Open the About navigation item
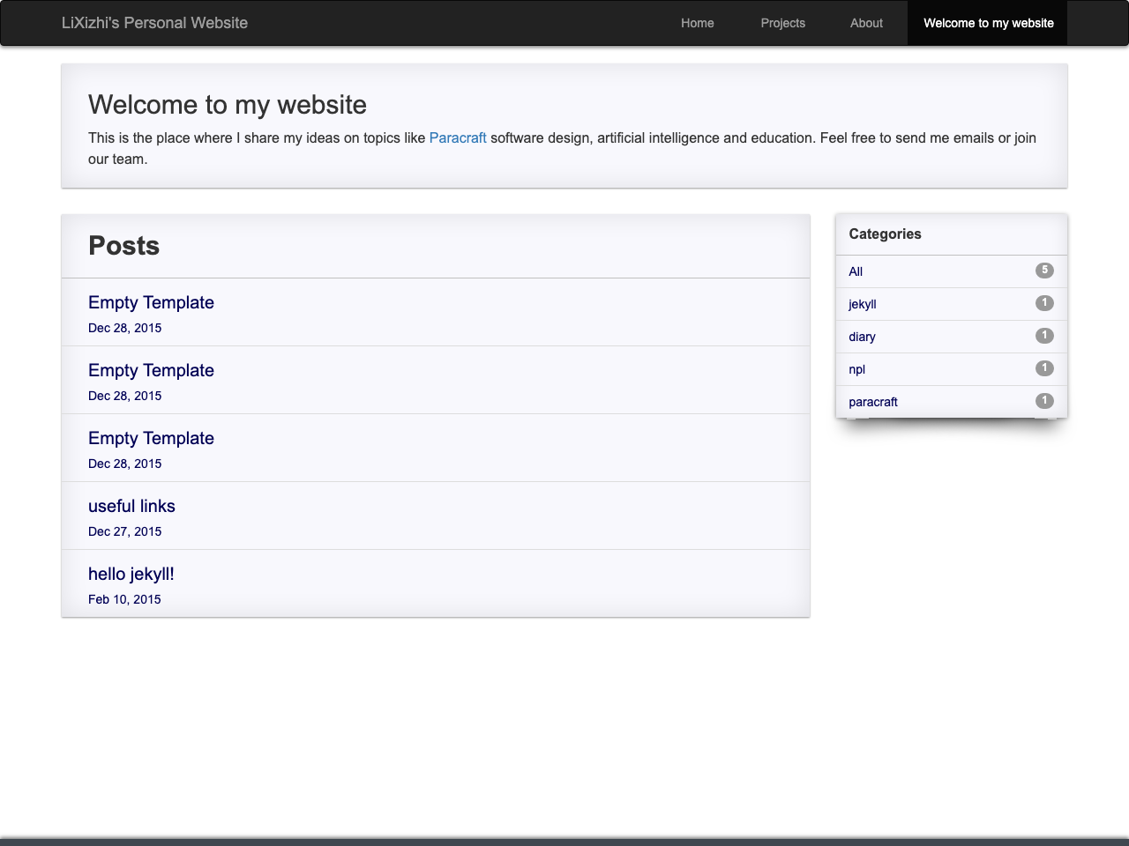Viewport: 1129px width, 846px height. pyautogui.click(x=866, y=23)
